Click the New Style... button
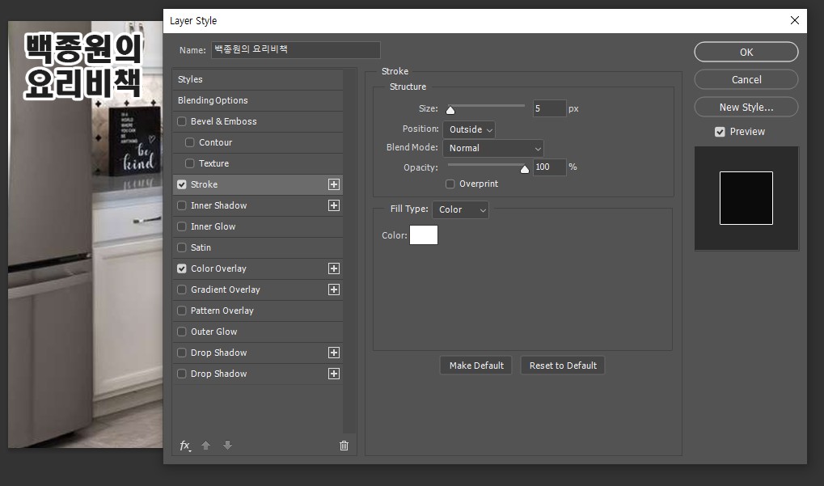The width and height of the screenshot is (824, 486). click(x=746, y=108)
